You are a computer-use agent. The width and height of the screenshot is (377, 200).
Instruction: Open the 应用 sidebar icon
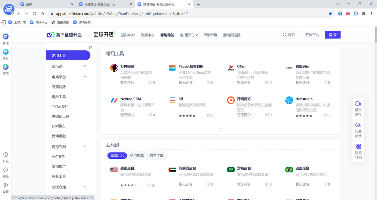click(6, 67)
